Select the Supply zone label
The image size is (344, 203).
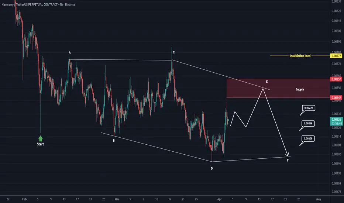point(300,89)
